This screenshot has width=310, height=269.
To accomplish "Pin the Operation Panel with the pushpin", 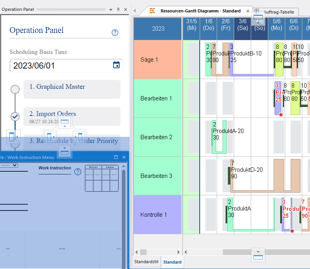I will point(118,9).
